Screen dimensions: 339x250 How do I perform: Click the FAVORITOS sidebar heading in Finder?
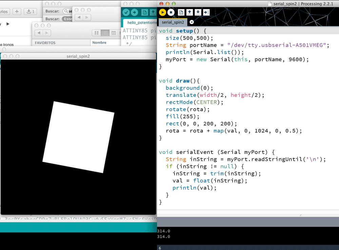[45, 43]
